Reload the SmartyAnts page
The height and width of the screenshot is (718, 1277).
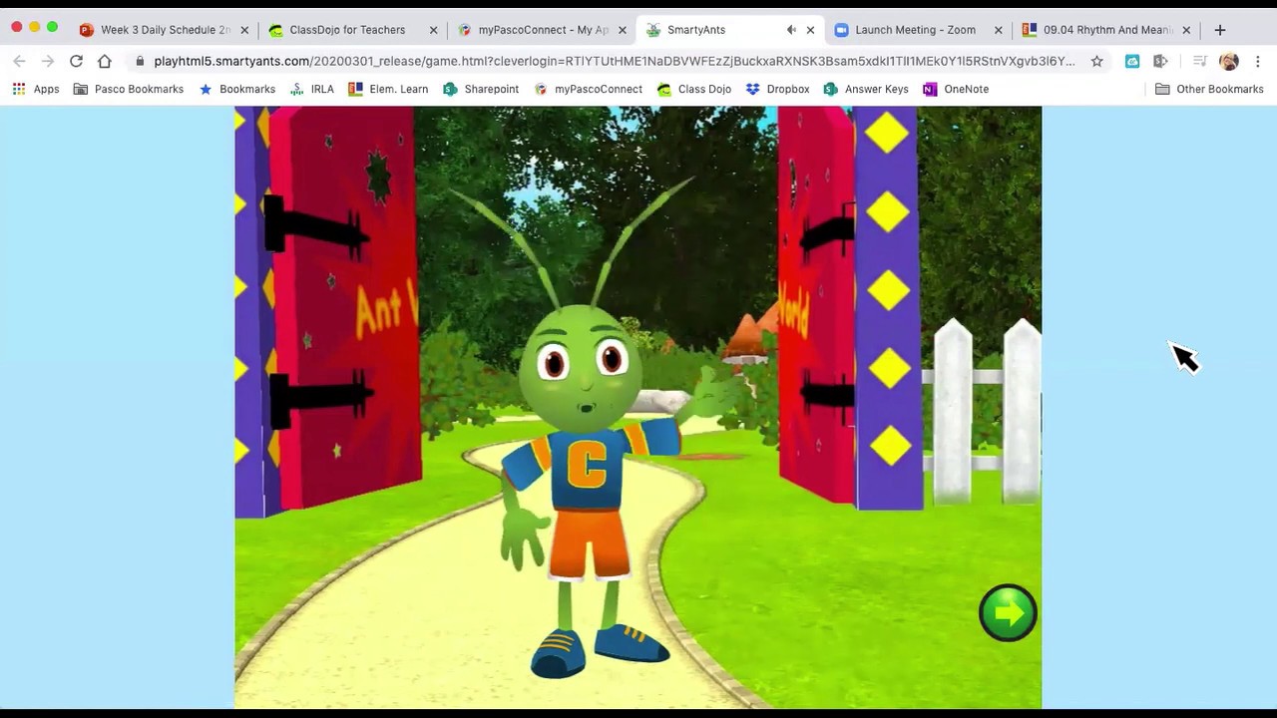76,61
